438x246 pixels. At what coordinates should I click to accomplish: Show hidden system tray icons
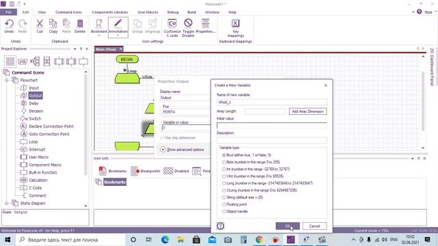tap(353, 240)
